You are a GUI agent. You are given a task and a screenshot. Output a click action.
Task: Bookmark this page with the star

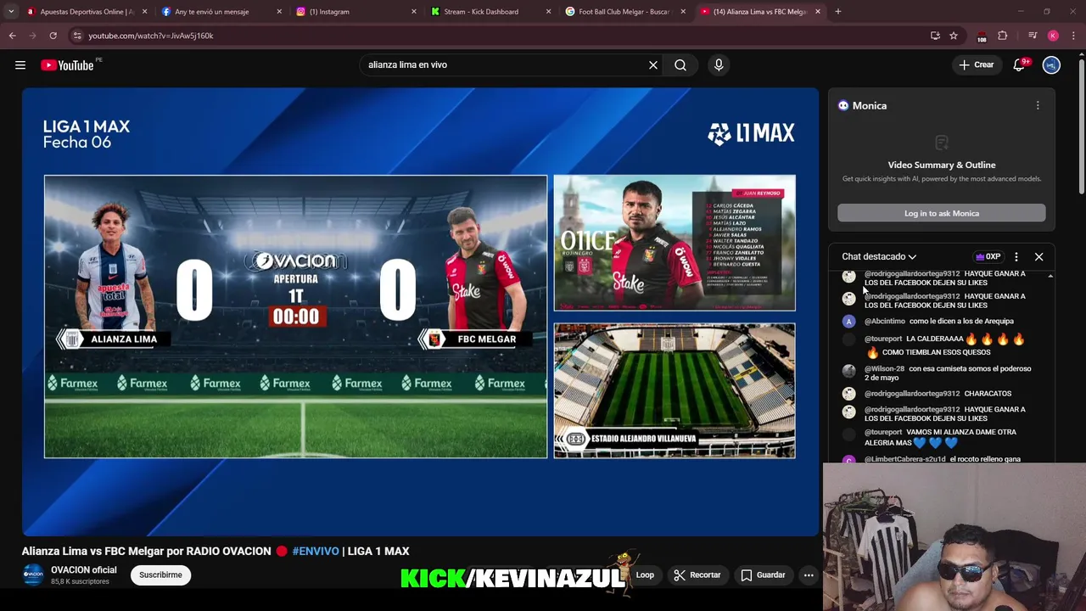tap(954, 36)
